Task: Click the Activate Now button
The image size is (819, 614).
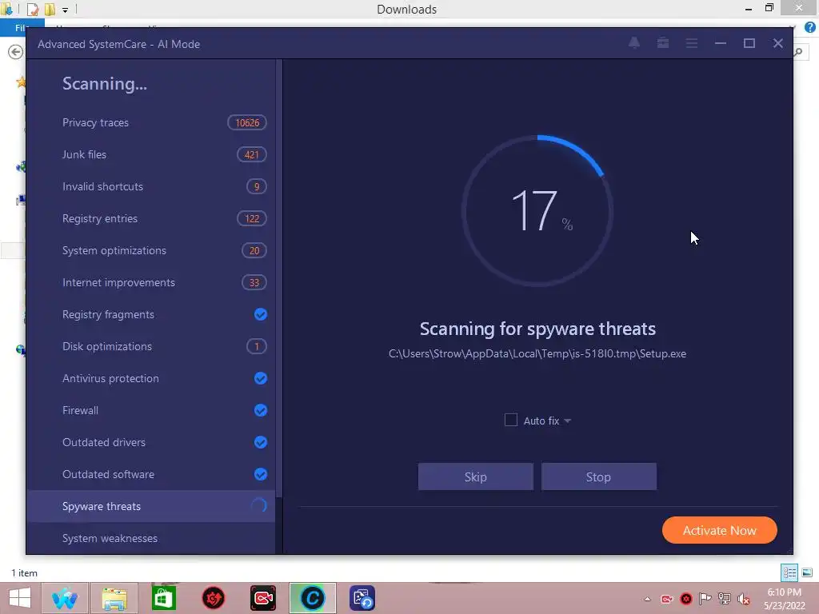Action: (x=719, y=531)
